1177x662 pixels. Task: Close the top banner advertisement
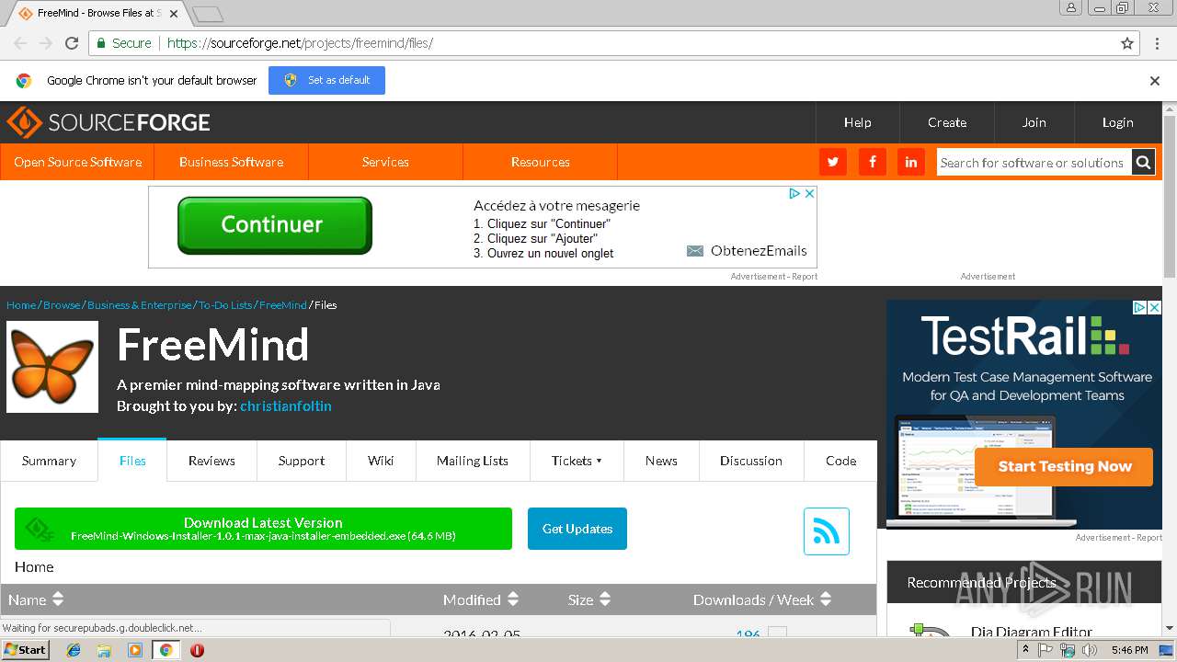pos(809,193)
